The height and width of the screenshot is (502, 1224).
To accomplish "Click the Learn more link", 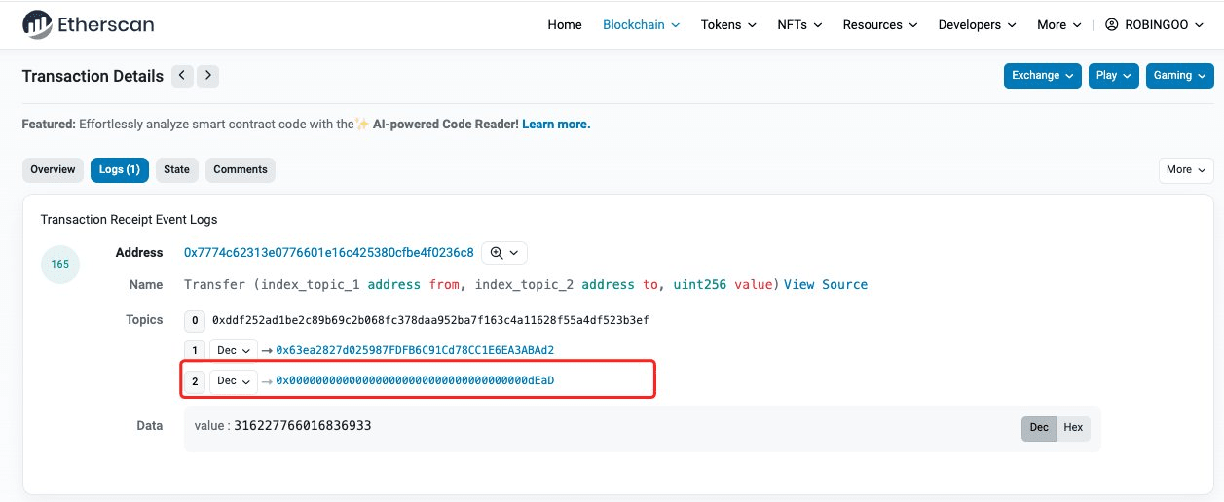I will 556,125.
